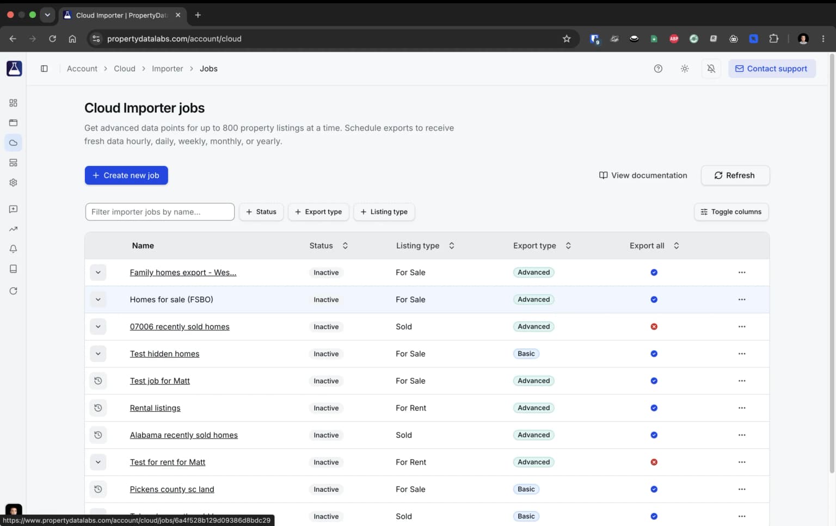Open history for Test job for Matt
This screenshot has width=836, height=526.
coord(98,381)
